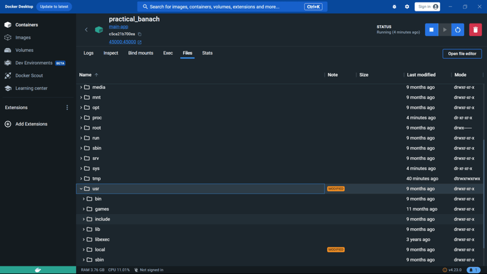
Task: Click the Not signed in status indicator
Action: [x=149, y=270]
